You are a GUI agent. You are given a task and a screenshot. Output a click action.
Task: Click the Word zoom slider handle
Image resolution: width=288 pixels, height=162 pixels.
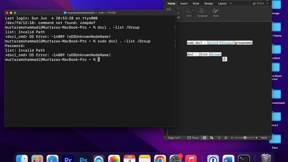click(245, 138)
